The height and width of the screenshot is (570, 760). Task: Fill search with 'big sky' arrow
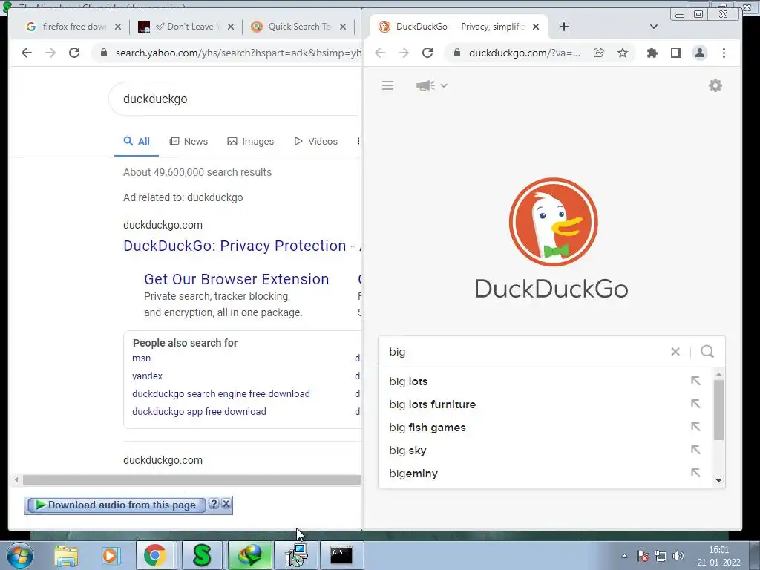click(x=695, y=450)
